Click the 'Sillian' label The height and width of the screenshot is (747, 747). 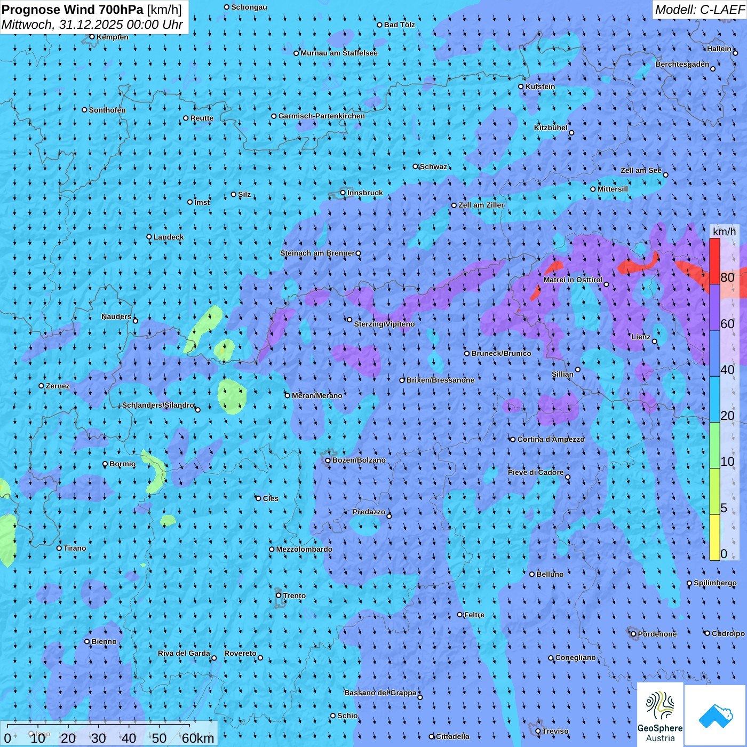point(562,374)
